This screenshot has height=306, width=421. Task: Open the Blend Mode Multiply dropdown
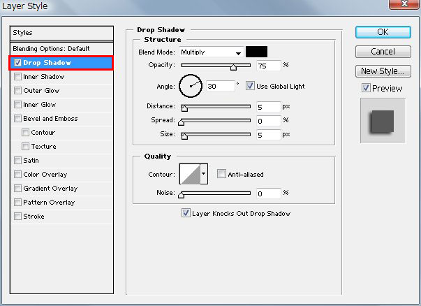(x=212, y=52)
